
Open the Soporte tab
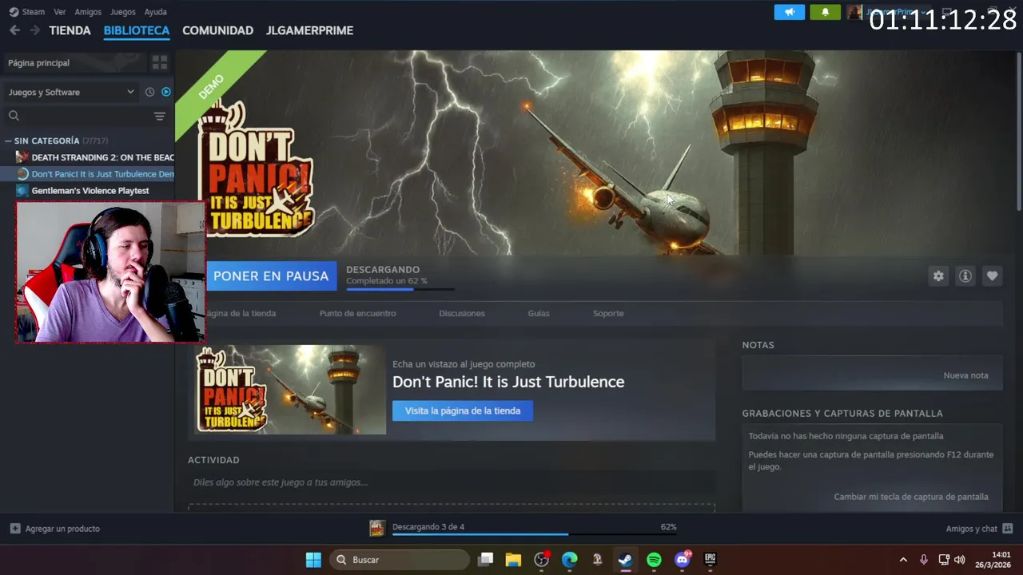(x=608, y=313)
